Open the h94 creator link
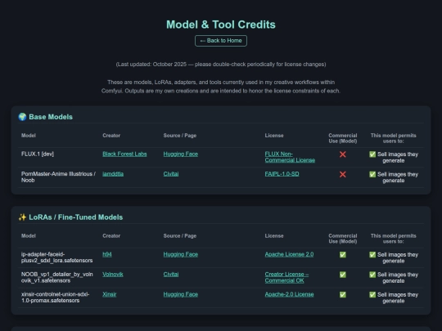This screenshot has height=331, width=442. 107,254
